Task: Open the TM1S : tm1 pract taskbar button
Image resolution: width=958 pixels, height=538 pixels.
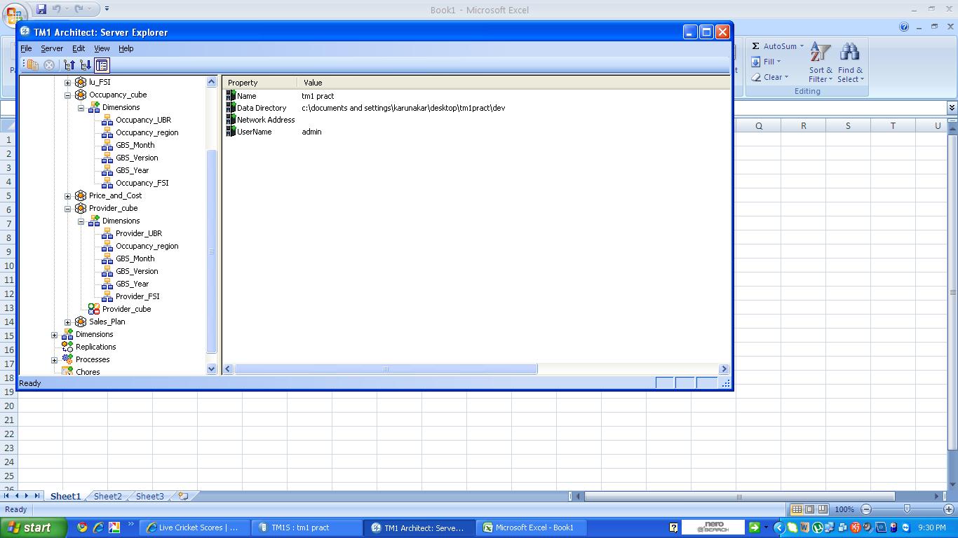Action: tap(306, 527)
